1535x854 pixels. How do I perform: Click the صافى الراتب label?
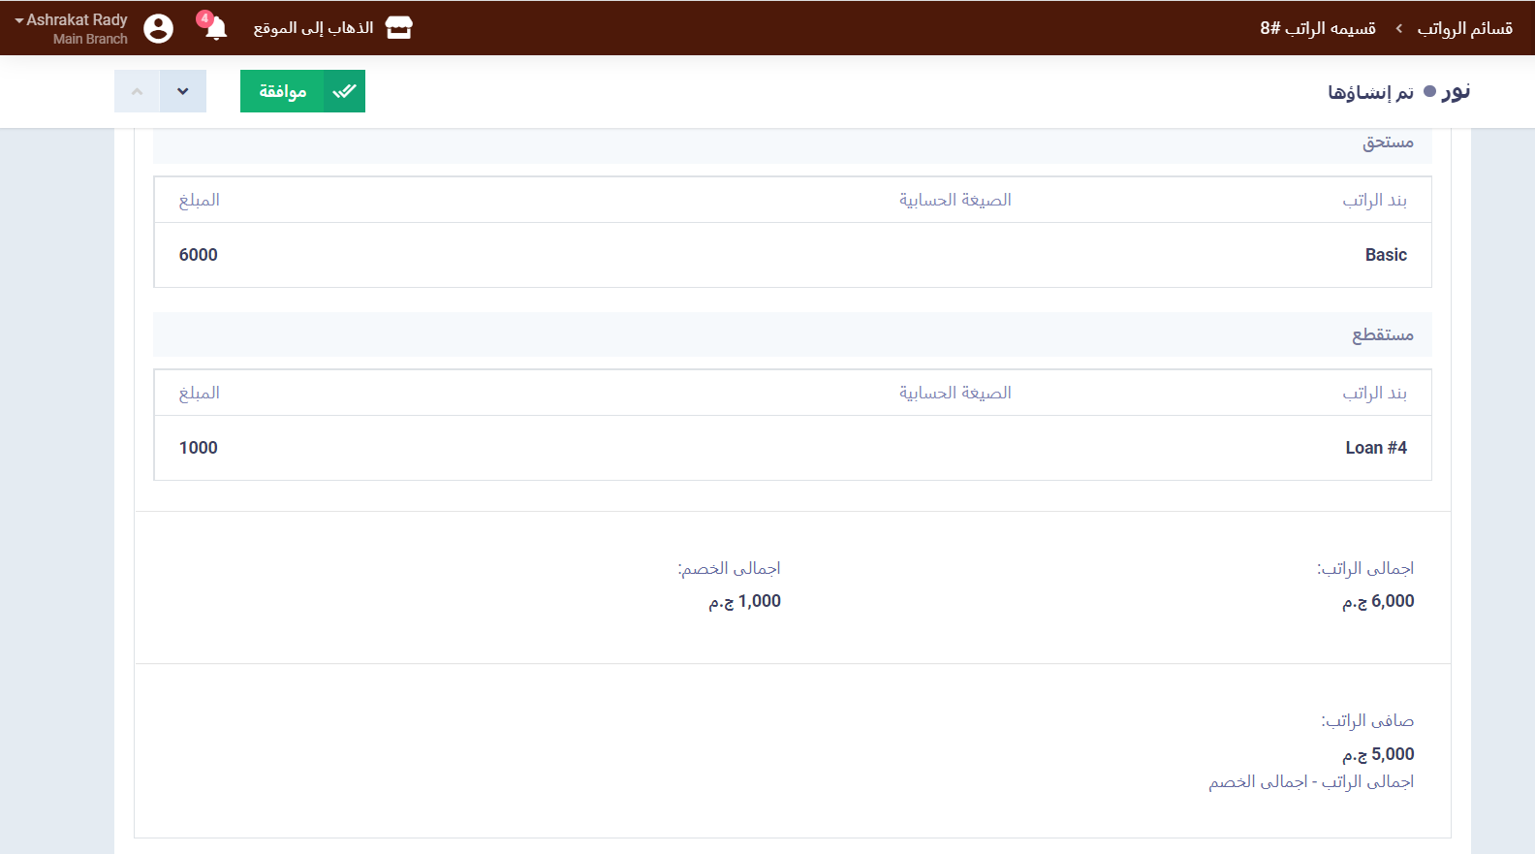[x=1367, y=720]
